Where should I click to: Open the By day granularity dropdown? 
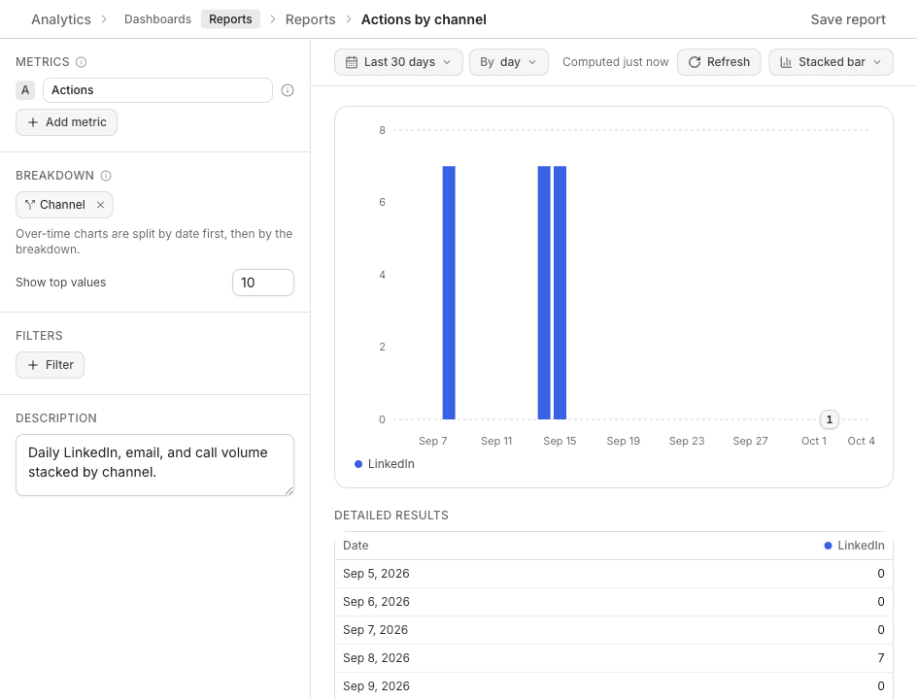click(509, 62)
